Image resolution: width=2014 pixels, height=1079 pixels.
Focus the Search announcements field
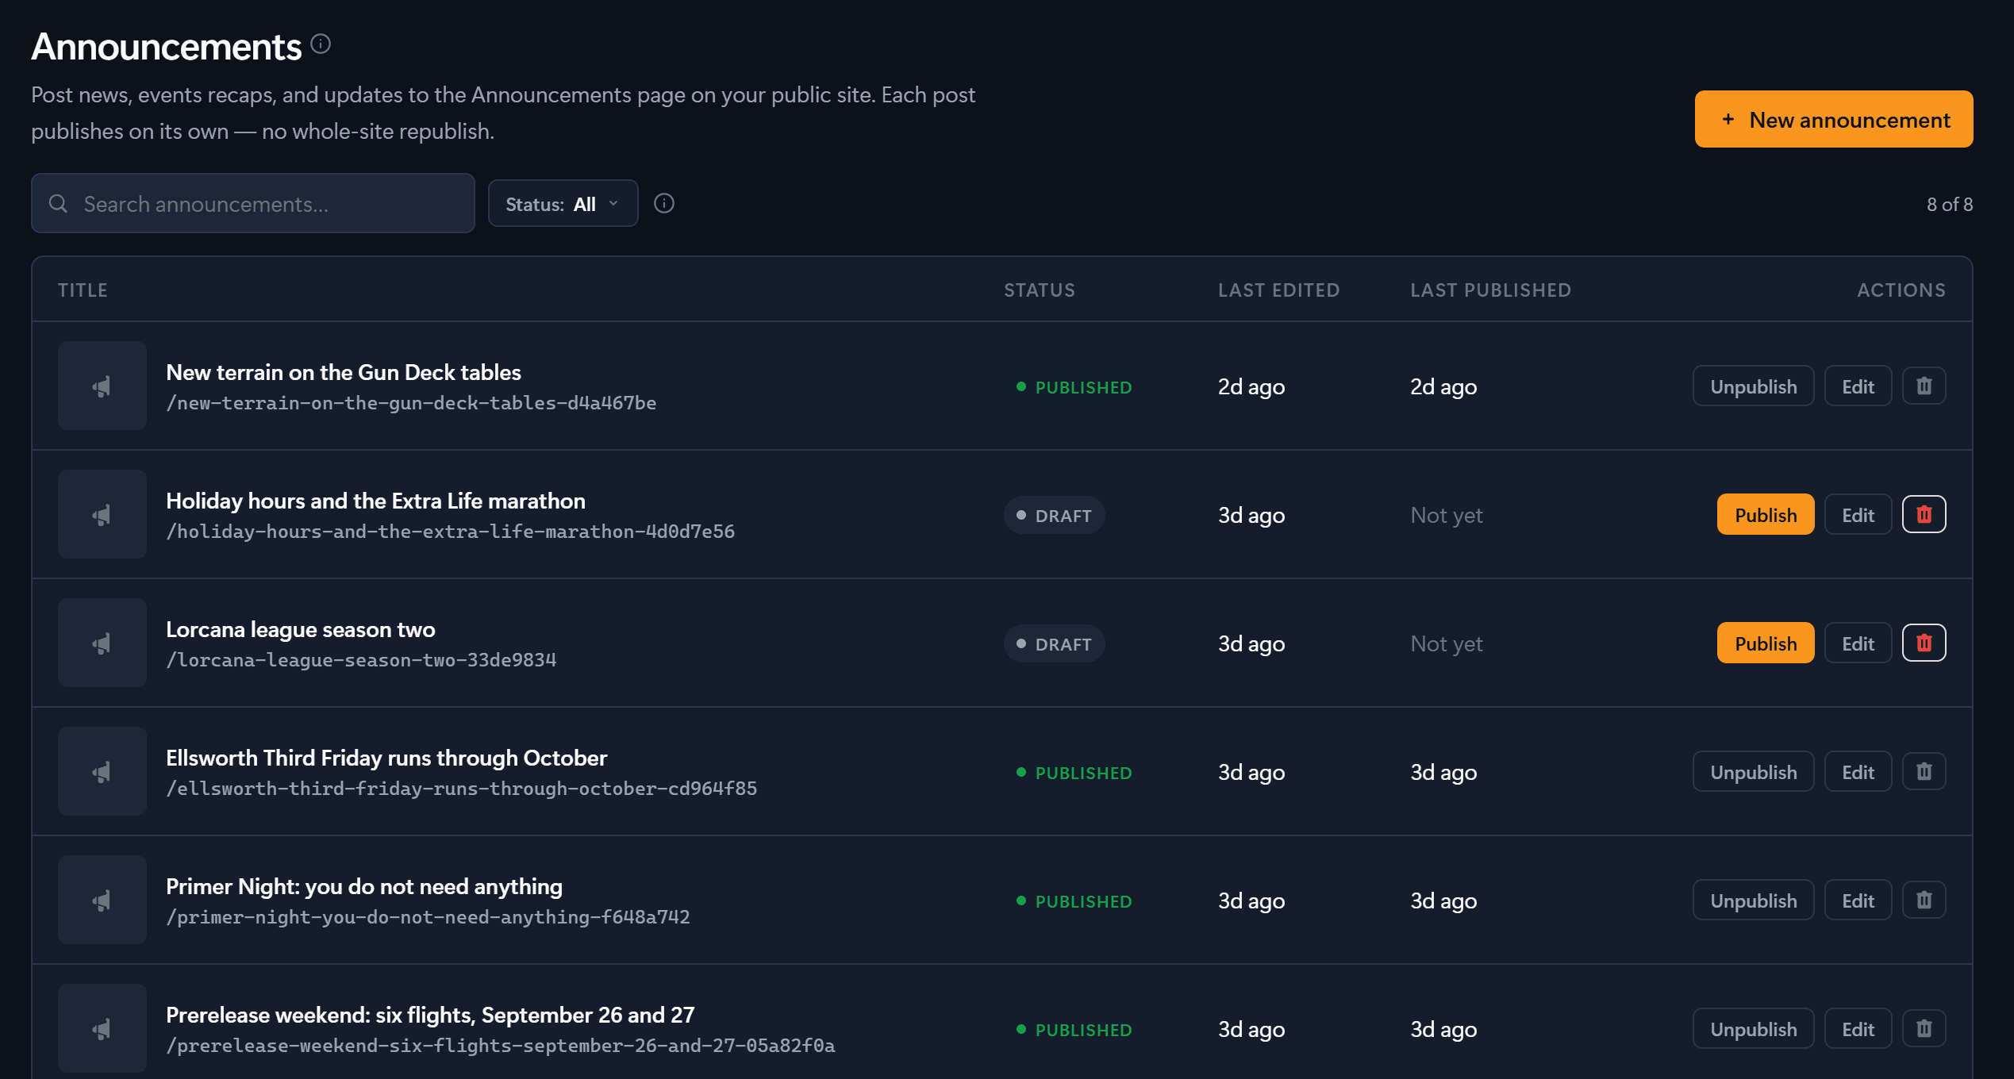click(x=253, y=204)
